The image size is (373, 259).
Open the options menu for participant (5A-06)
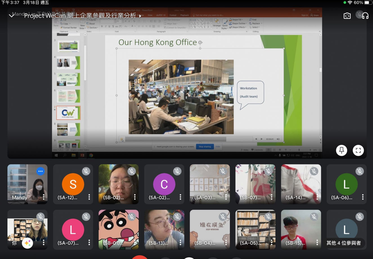[x=363, y=197]
